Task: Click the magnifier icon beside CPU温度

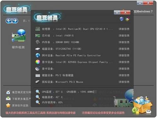Action: 38,92
